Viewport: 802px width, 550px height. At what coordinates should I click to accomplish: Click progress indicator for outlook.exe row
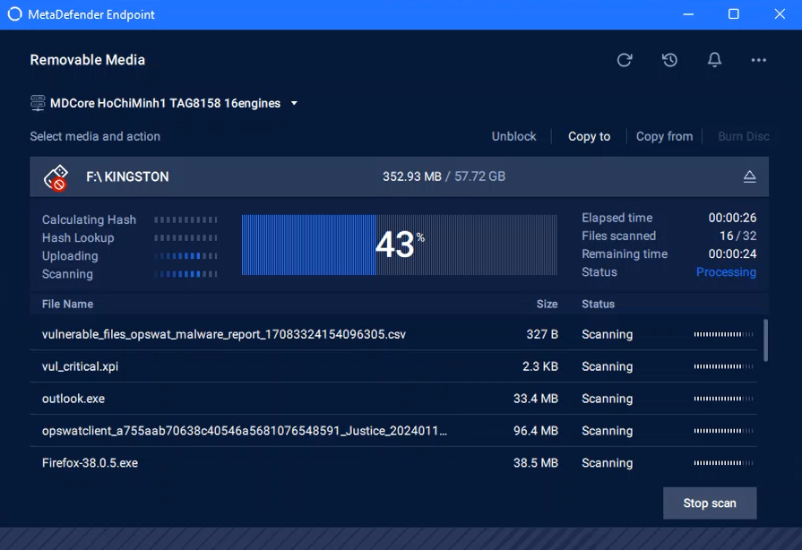(723, 399)
